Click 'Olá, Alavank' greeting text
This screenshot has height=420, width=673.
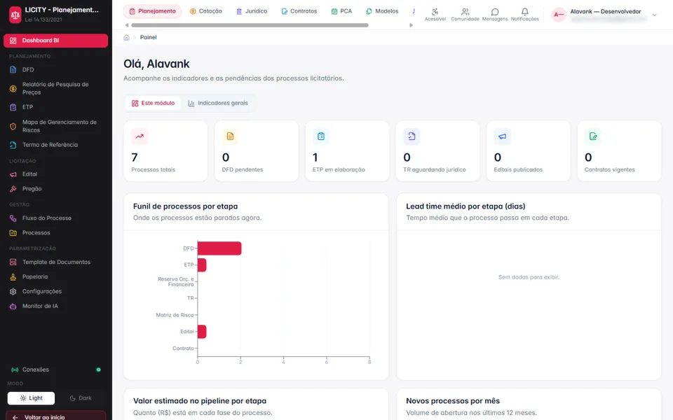(x=156, y=64)
